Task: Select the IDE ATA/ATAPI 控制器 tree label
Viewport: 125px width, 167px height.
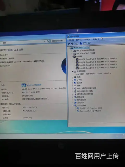Action: tap(86, 53)
